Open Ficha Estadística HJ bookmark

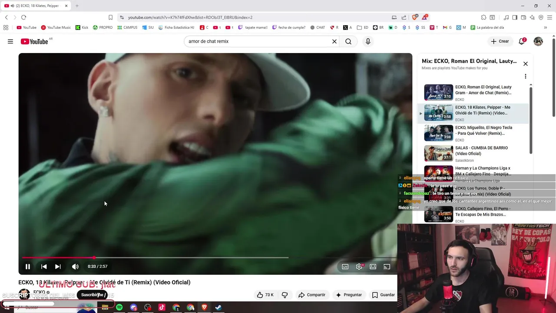176,27
